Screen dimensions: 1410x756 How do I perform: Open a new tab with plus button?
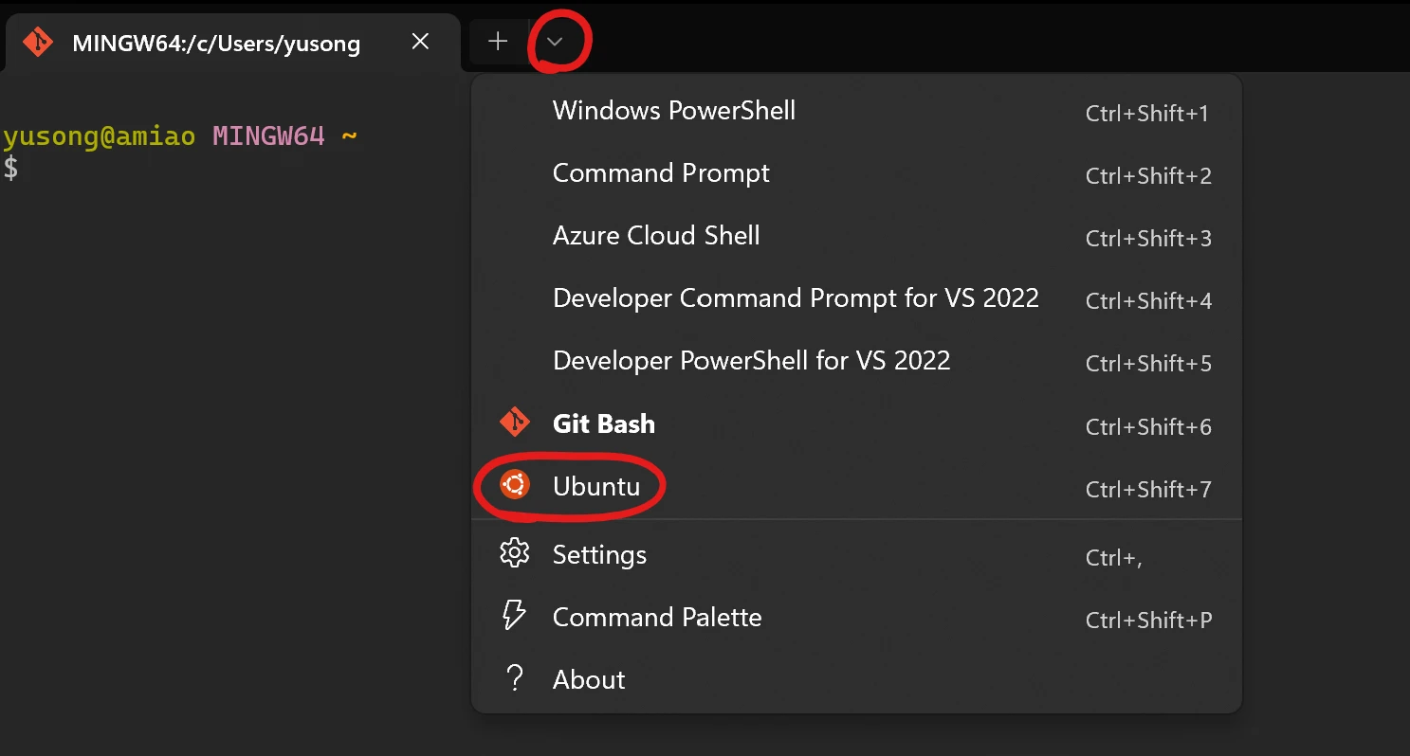point(498,42)
